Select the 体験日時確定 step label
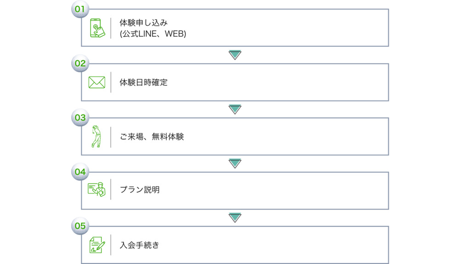The image size is (470, 264). (144, 82)
